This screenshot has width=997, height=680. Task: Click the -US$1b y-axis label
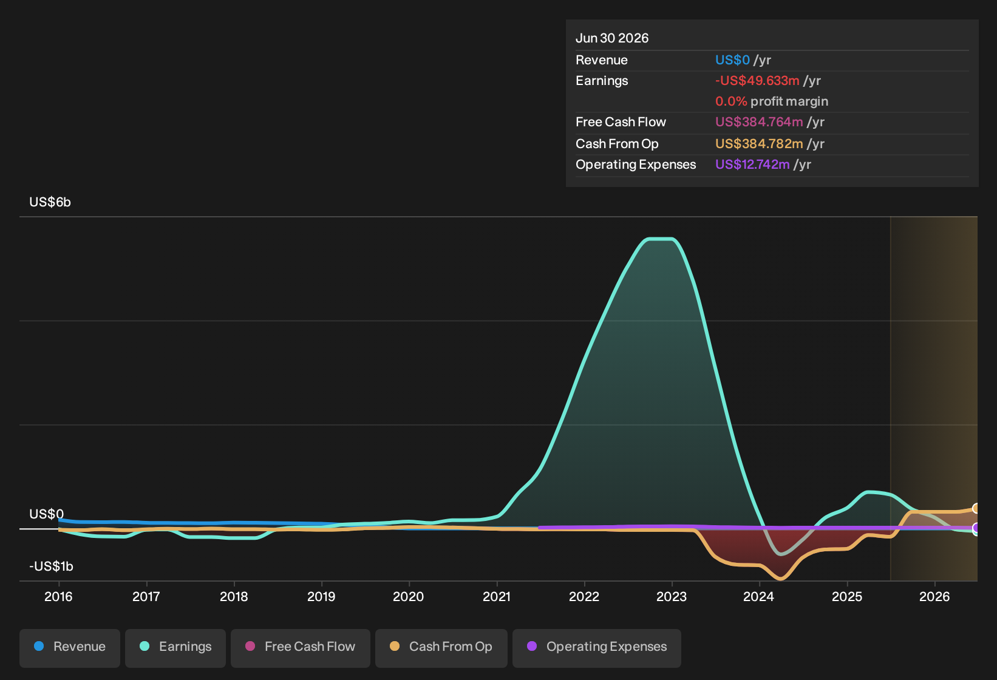51,566
